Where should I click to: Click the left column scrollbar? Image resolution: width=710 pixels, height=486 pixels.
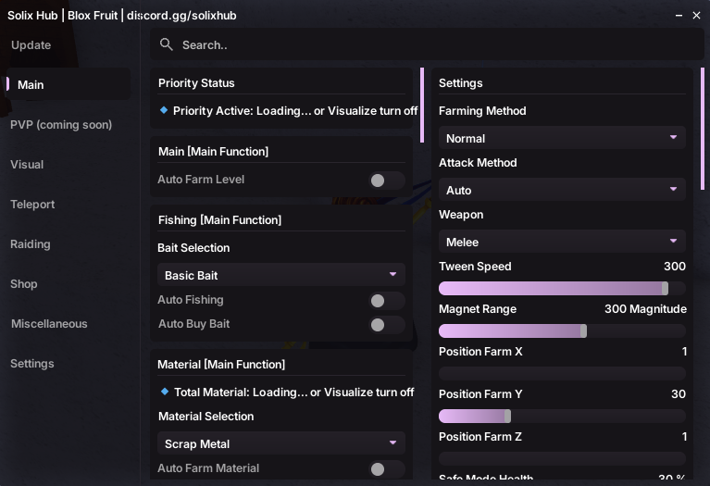[422, 106]
